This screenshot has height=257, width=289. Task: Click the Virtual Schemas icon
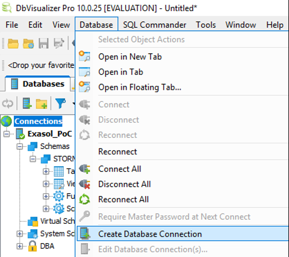pos(33,222)
